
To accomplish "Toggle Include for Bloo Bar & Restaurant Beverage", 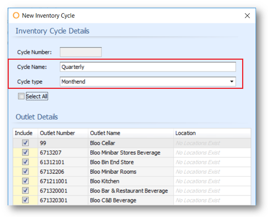I will [x=25, y=191].
